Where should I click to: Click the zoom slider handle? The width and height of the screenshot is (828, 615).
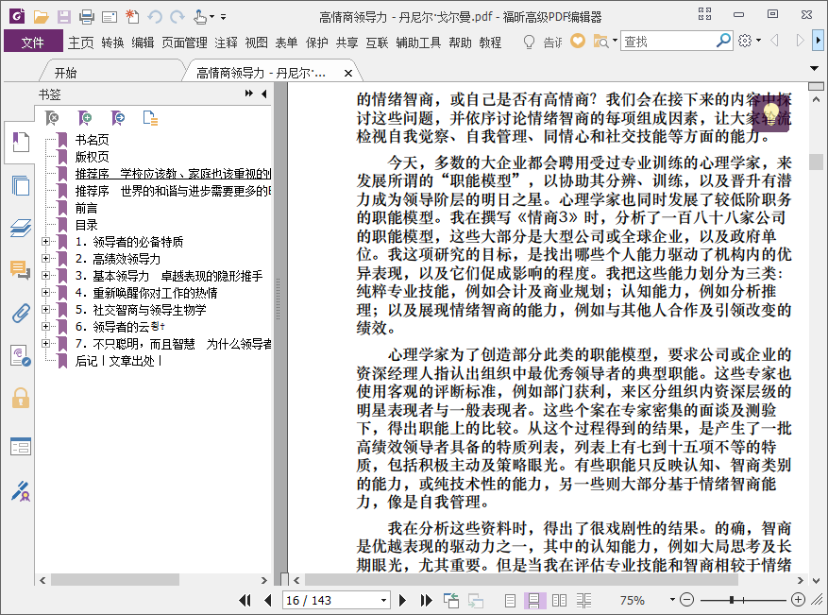click(x=732, y=600)
